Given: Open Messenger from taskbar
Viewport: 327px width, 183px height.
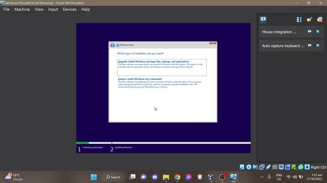Looking at the screenshot, I should pyautogui.click(x=189, y=177).
